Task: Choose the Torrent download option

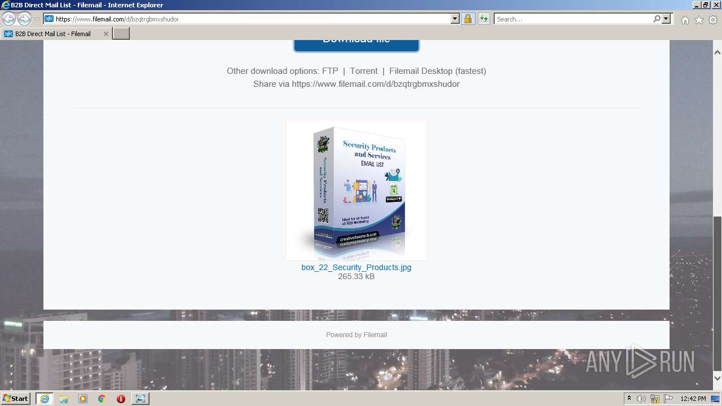Action: click(x=364, y=71)
